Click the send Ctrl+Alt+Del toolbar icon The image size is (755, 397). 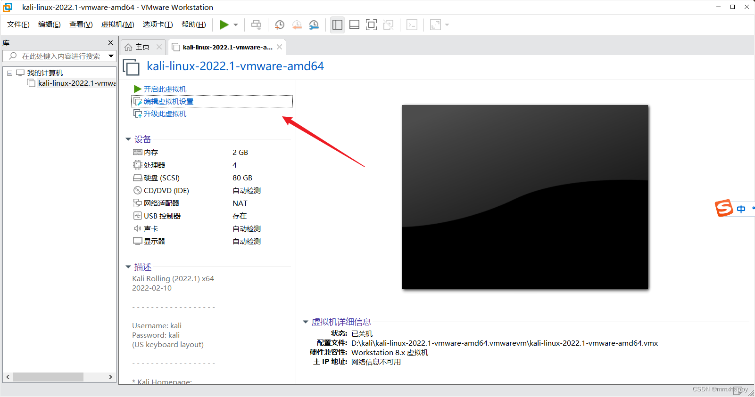[x=256, y=25]
